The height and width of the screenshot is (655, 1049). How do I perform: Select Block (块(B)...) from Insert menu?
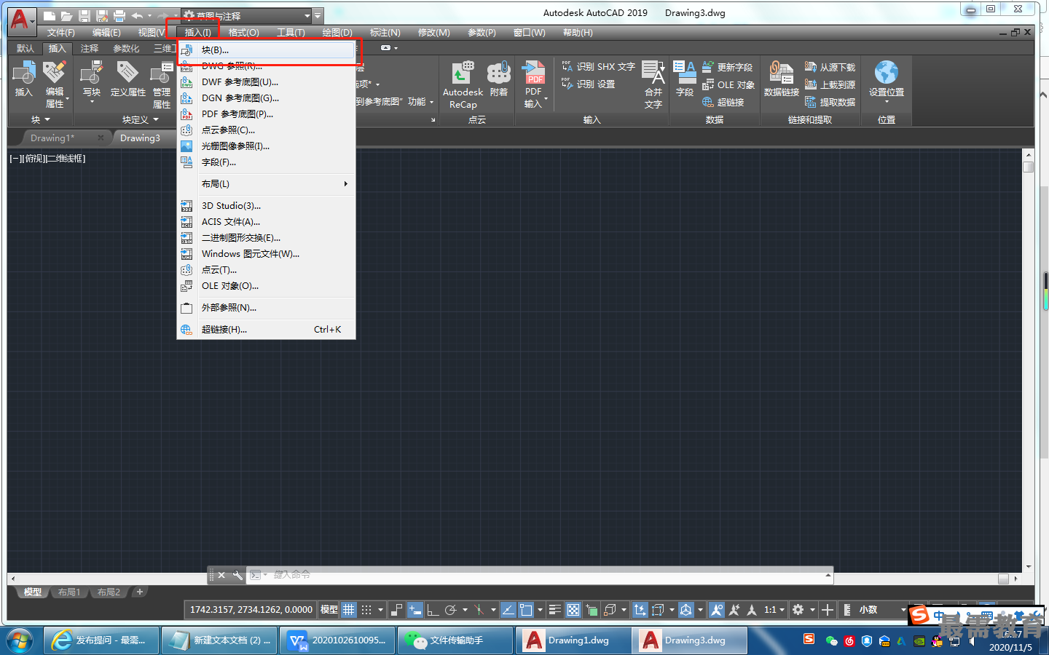[x=267, y=49]
